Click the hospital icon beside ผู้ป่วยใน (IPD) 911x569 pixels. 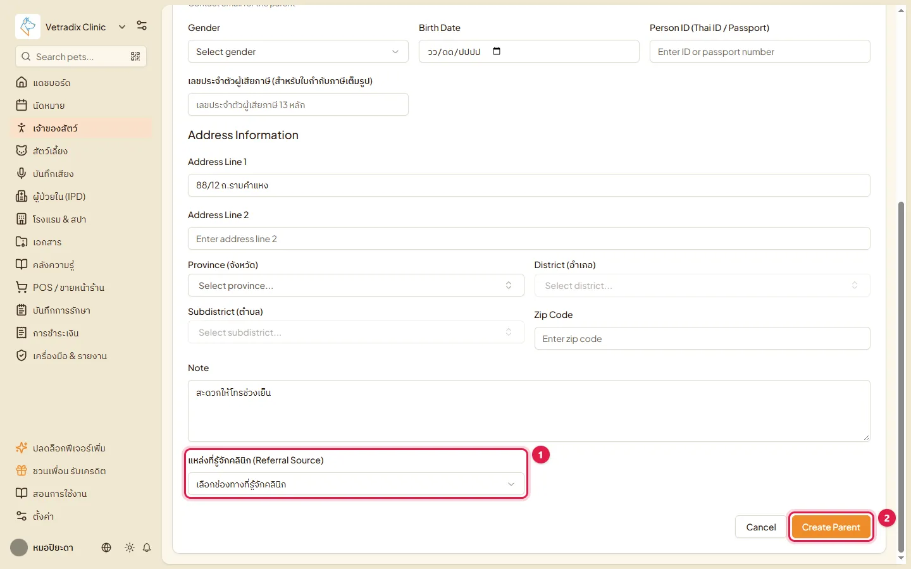(22, 196)
